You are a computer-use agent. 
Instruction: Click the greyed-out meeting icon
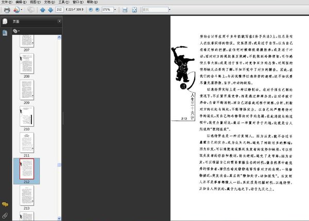[x=31, y=10]
